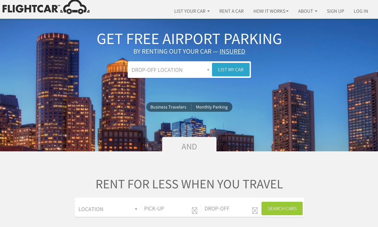
Task: Expand the HOW IT WORKS menu
Action: coord(271,11)
